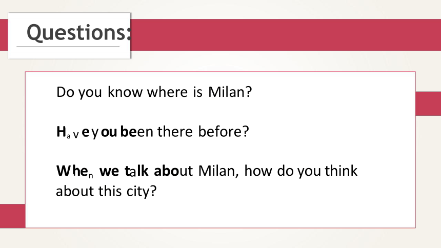Screen dimensions: 441x248
Task: Click the line "Do you know where is Milan?"
Action: pyautogui.click(x=154, y=92)
